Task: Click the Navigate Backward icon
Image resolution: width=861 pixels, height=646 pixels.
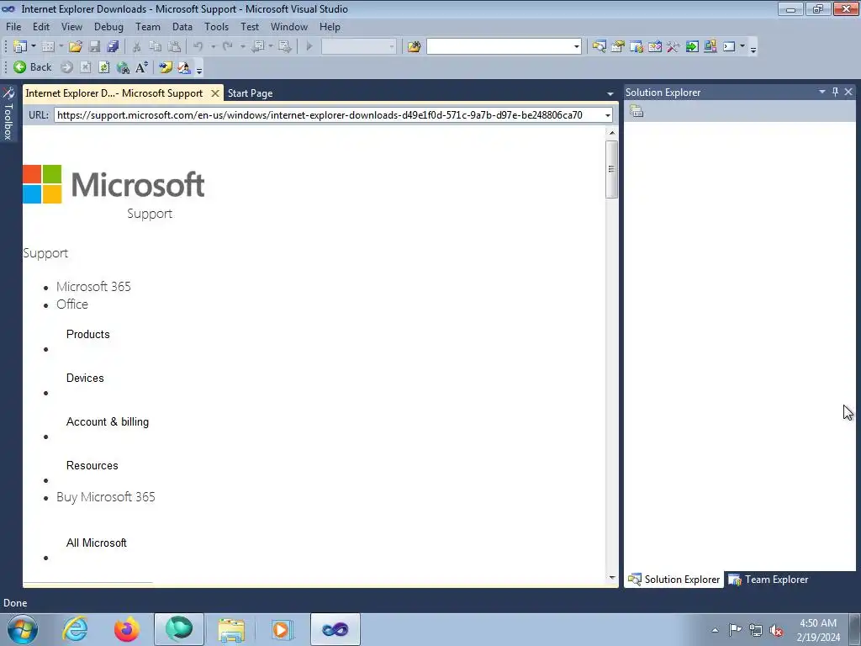Action: tap(257, 47)
